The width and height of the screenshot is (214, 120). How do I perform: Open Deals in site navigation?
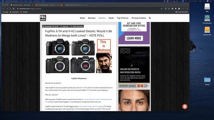[x=111, y=18]
